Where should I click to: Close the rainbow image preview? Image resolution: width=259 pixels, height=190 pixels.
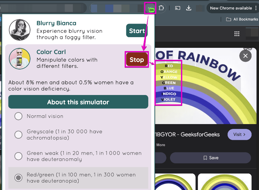(x=245, y=56)
